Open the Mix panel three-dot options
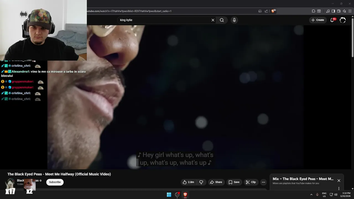 pos(339,188)
